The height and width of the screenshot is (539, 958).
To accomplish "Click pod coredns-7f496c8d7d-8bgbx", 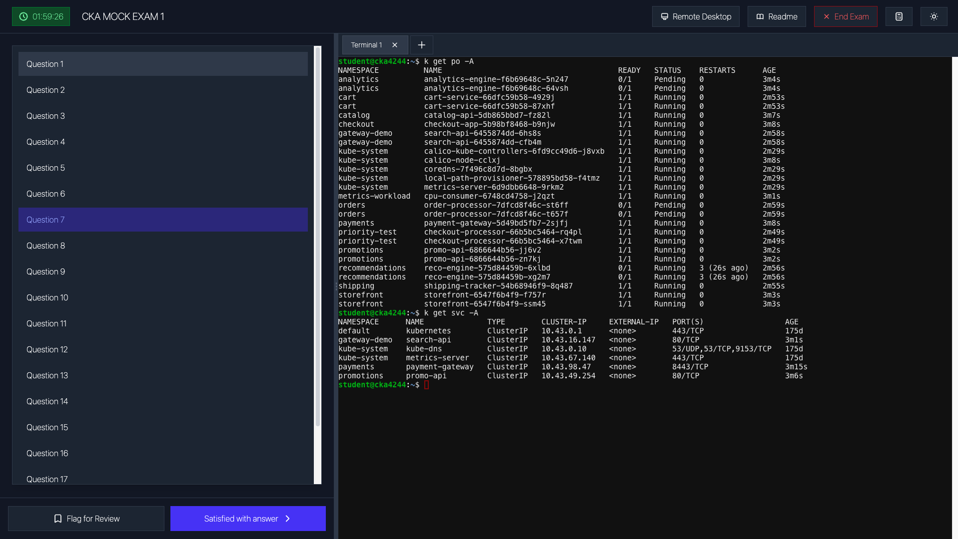I will (478, 169).
